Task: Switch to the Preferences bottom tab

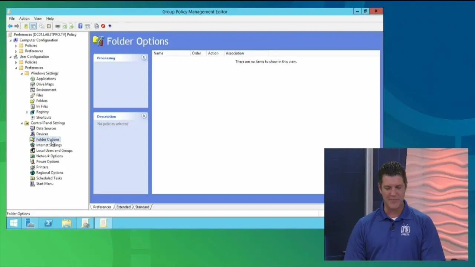Action: point(102,207)
